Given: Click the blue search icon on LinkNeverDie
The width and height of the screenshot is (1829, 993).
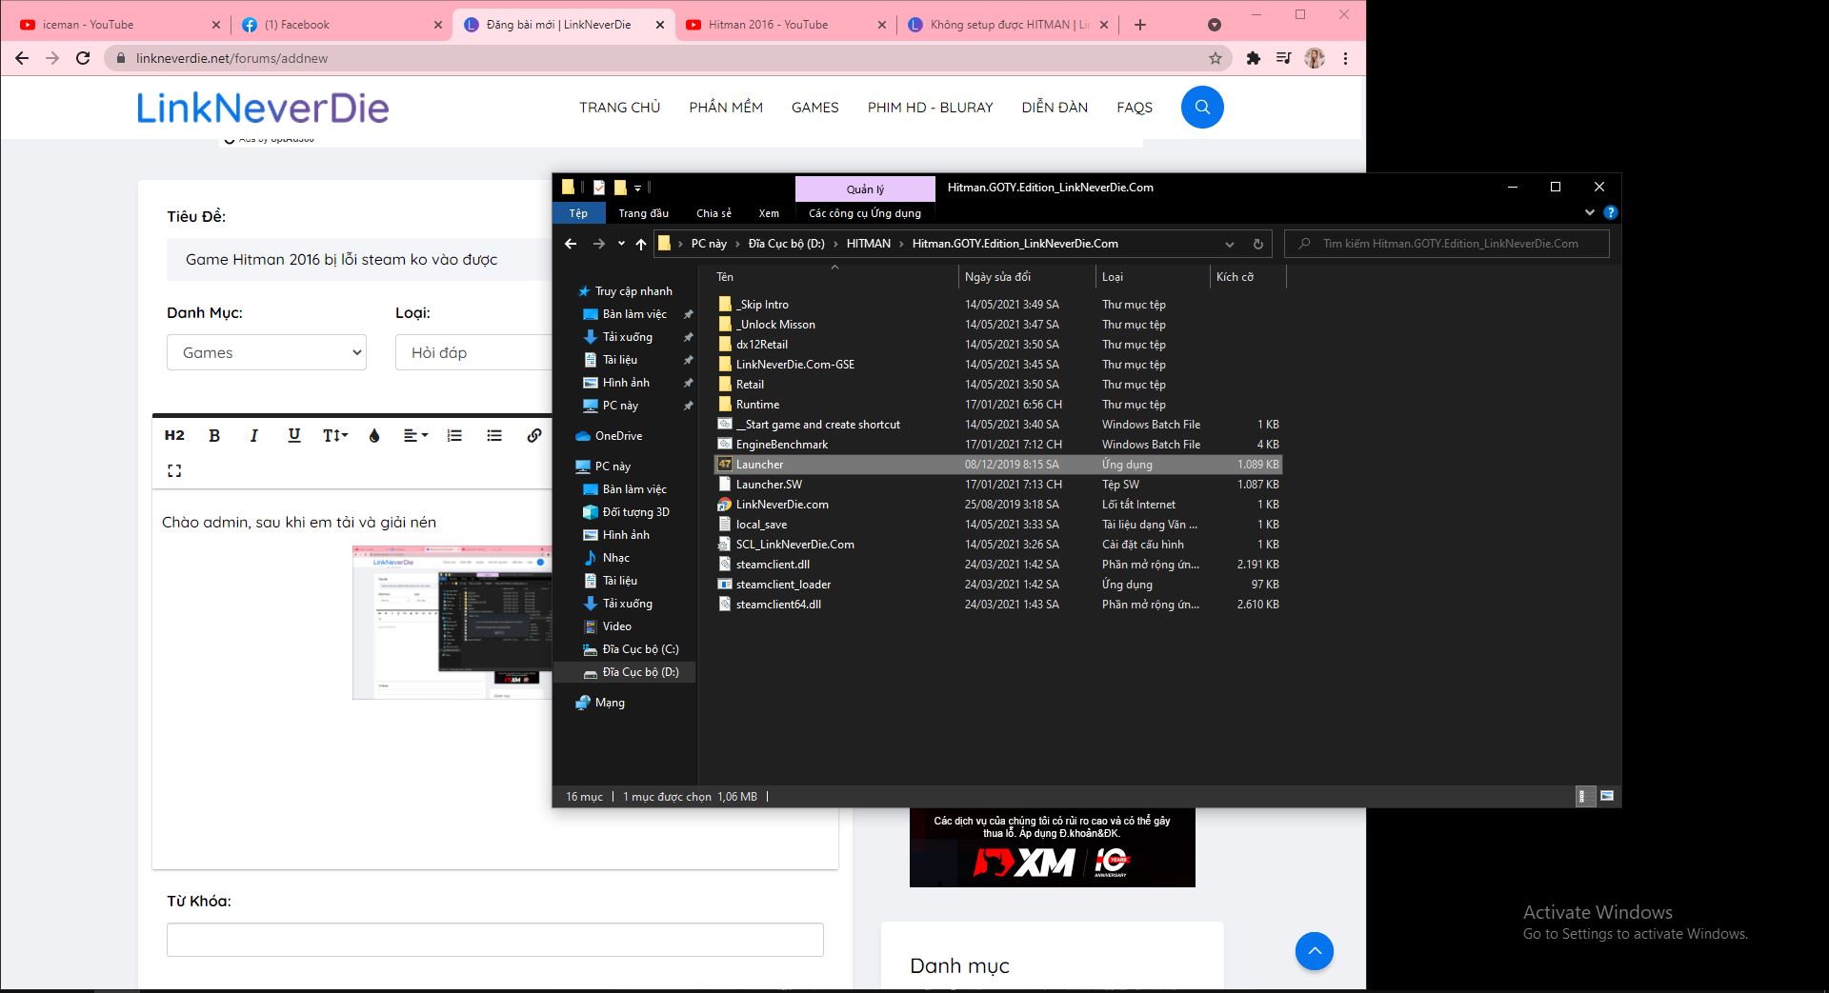Looking at the screenshot, I should pos(1202,107).
